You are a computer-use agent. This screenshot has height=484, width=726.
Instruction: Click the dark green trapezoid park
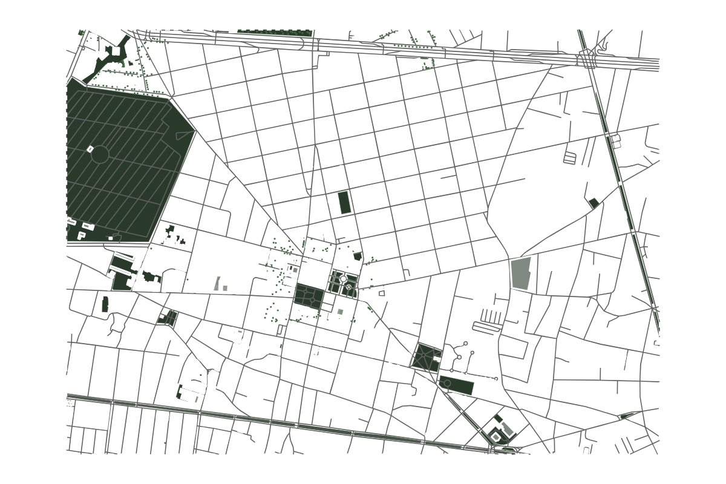point(427,357)
